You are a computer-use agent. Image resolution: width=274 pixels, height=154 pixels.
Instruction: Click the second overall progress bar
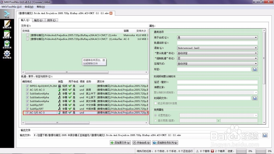[261, 151]
